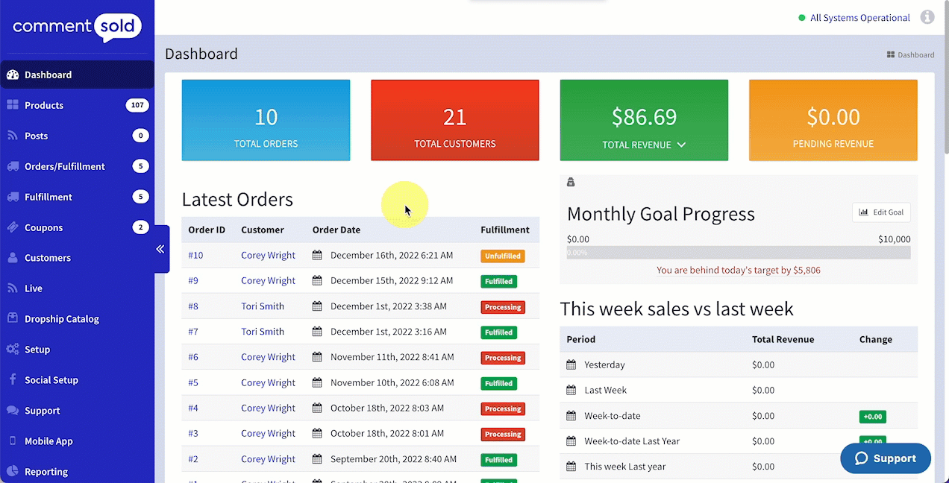
Task: Click the CommentSold logo
Action: pyautogui.click(x=77, y=28)
